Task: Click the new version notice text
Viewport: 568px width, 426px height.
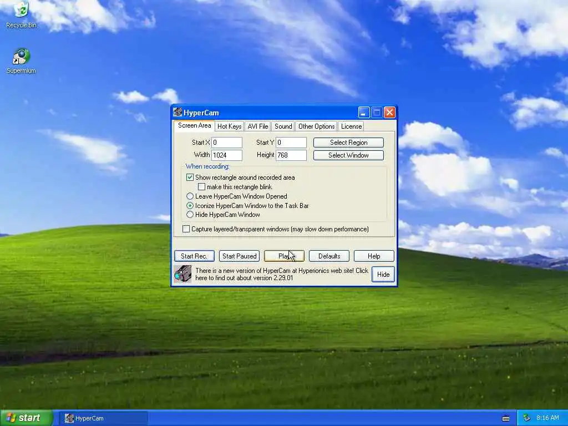Action: (281, 274)
